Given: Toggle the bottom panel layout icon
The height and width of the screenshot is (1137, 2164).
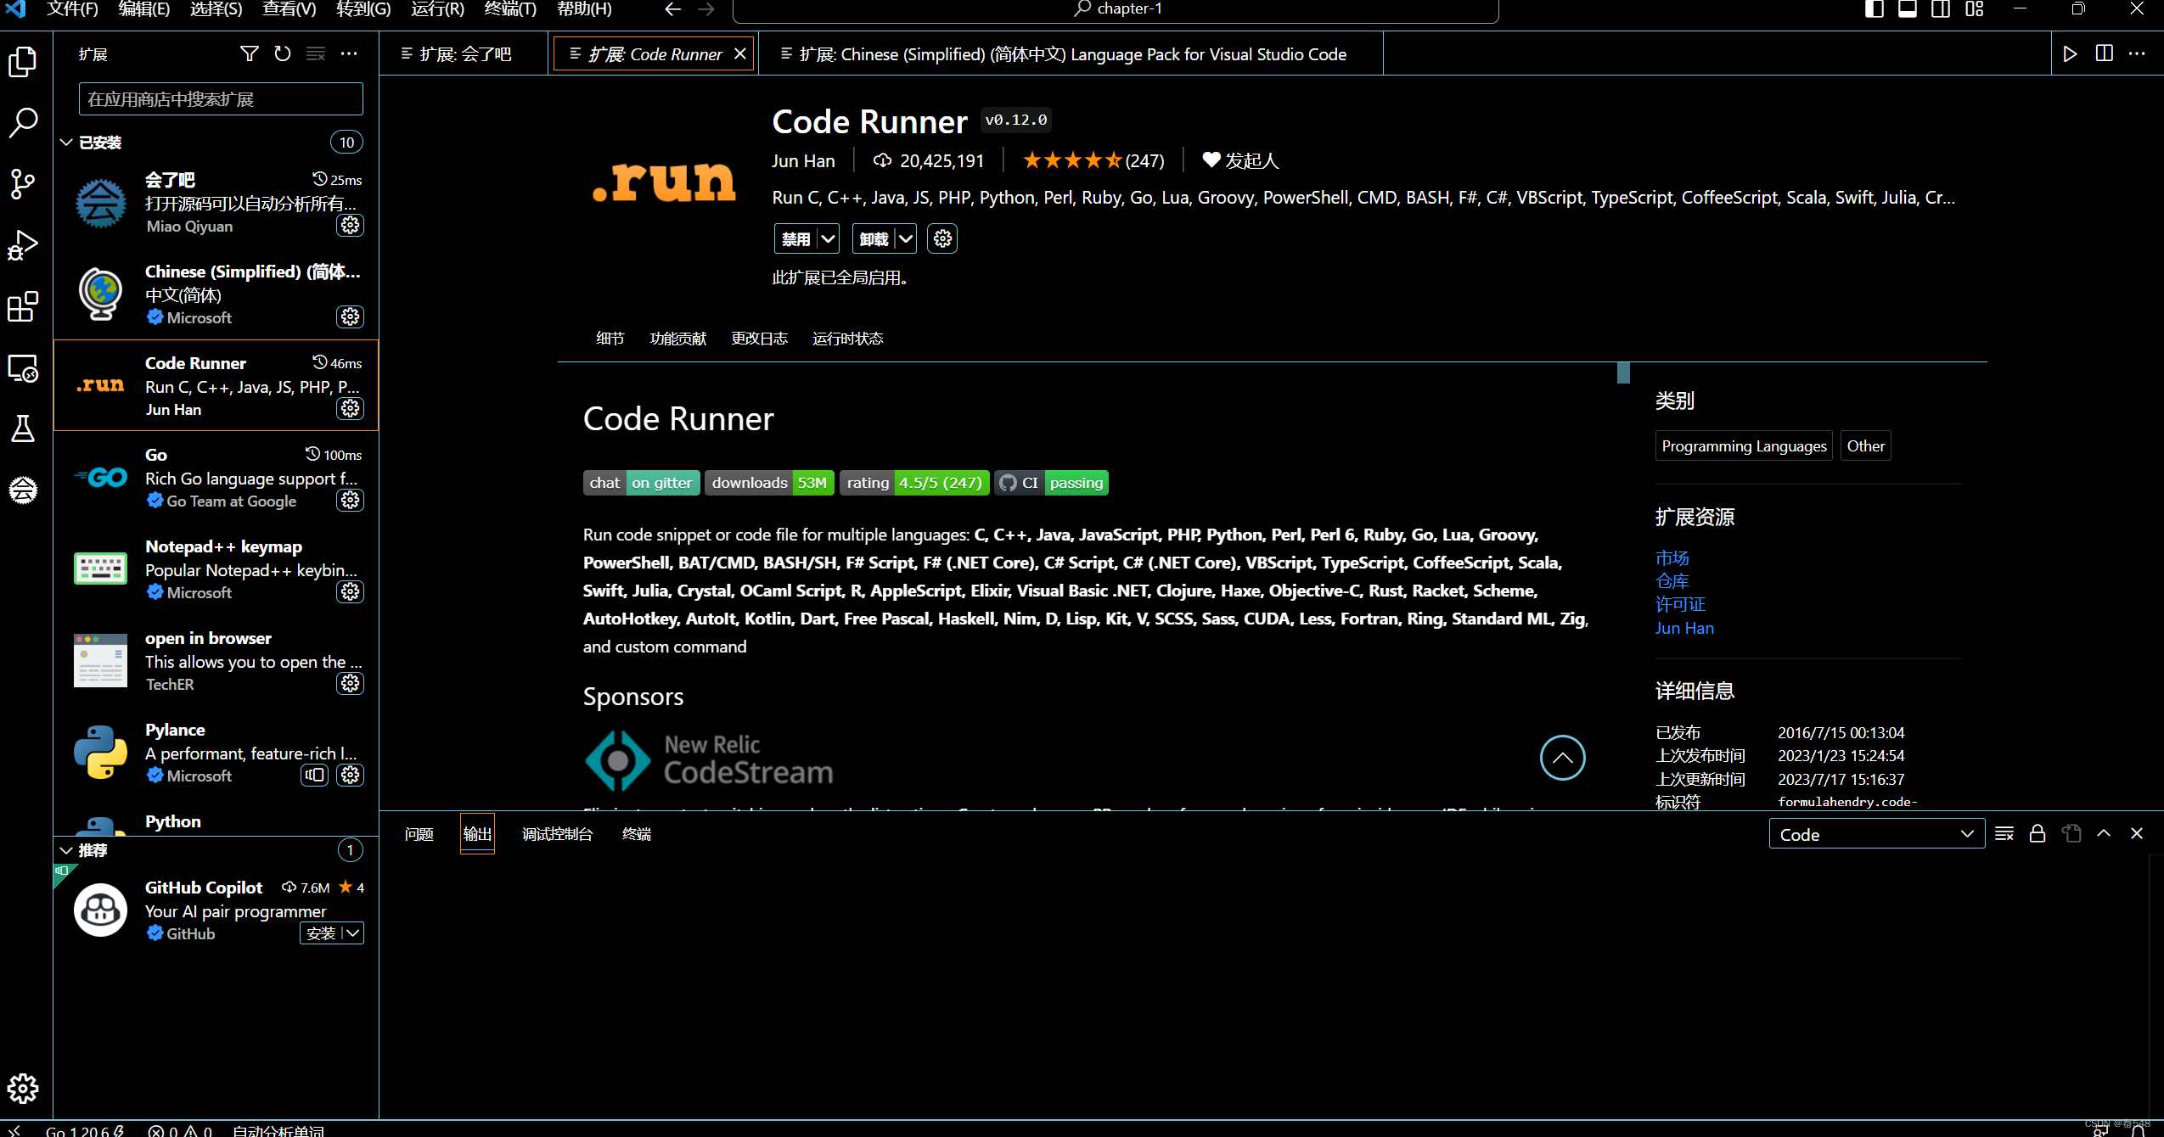Looking at the screenshot, I should pyautogui.click(x=1907, y=9).
